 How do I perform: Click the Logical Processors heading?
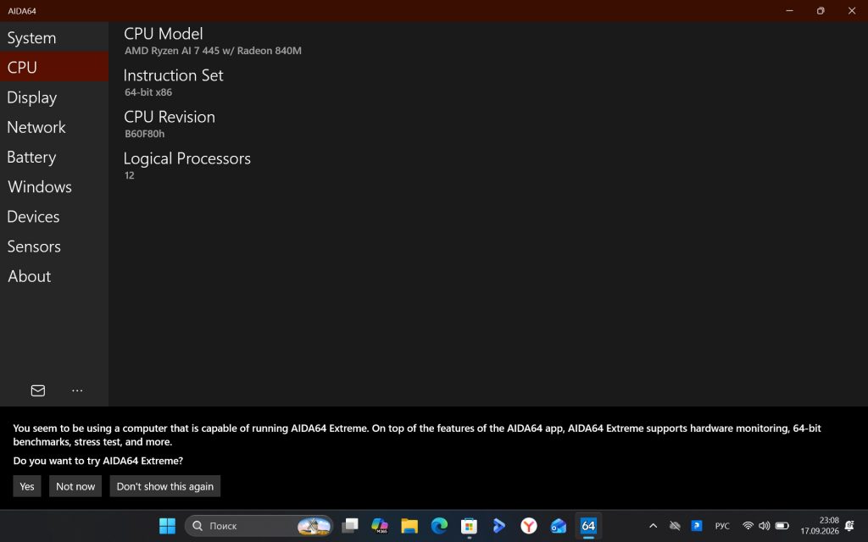187,158
